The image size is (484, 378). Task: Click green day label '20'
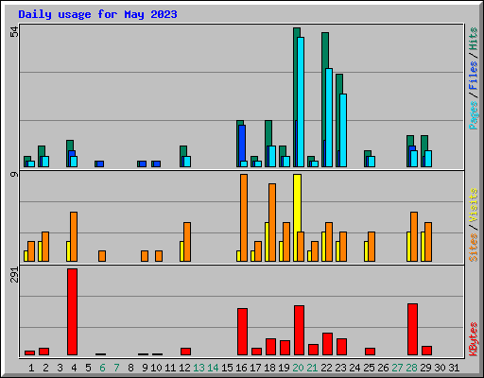[298, 368]
